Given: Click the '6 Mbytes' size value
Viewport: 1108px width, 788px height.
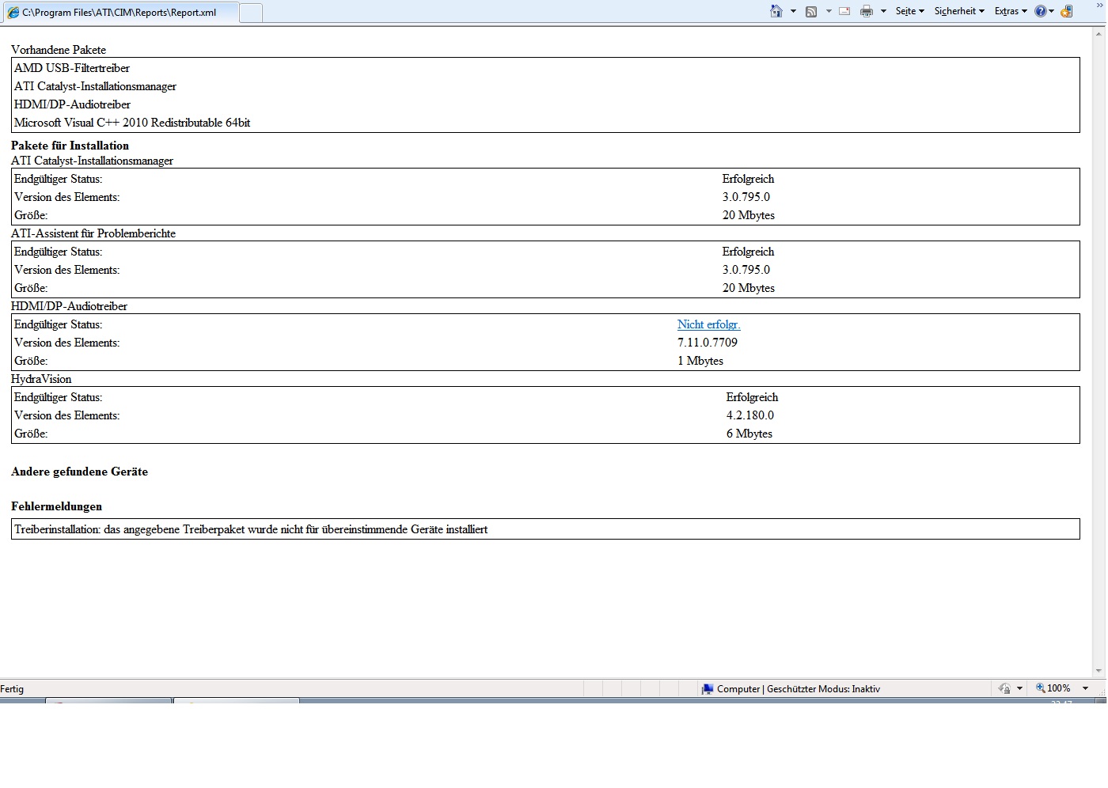Looking at the screenshot, I should tap(749, 434).
